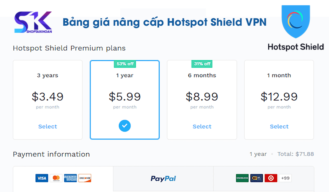This screenshot has width=329, height=192.
Task: Select the Target gift card icon
Action: (271, 178)
